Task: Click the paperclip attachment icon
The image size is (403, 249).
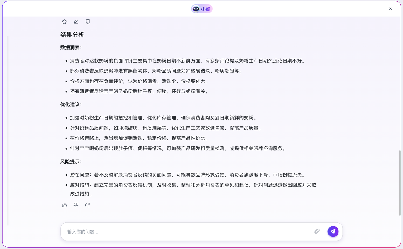Action: coord(317,231)
